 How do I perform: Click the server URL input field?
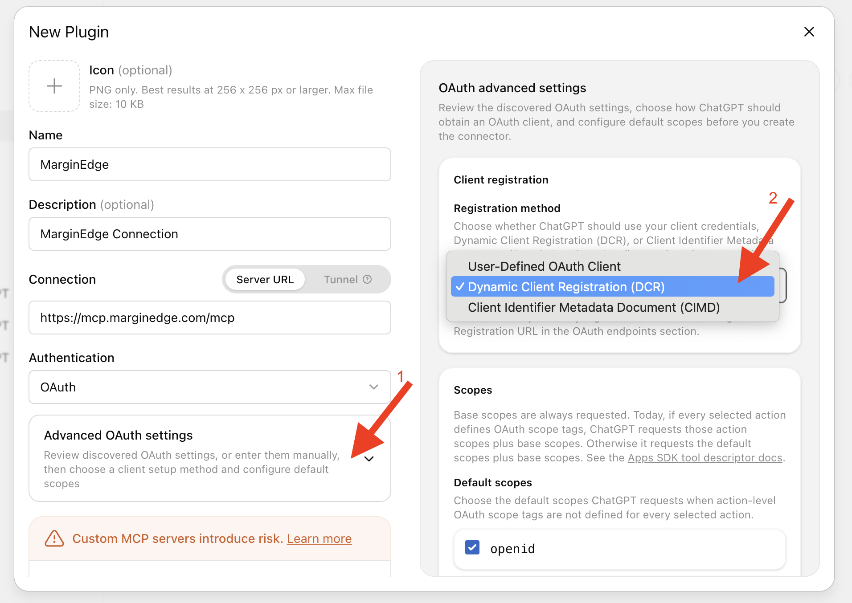(x=210, y=318)
